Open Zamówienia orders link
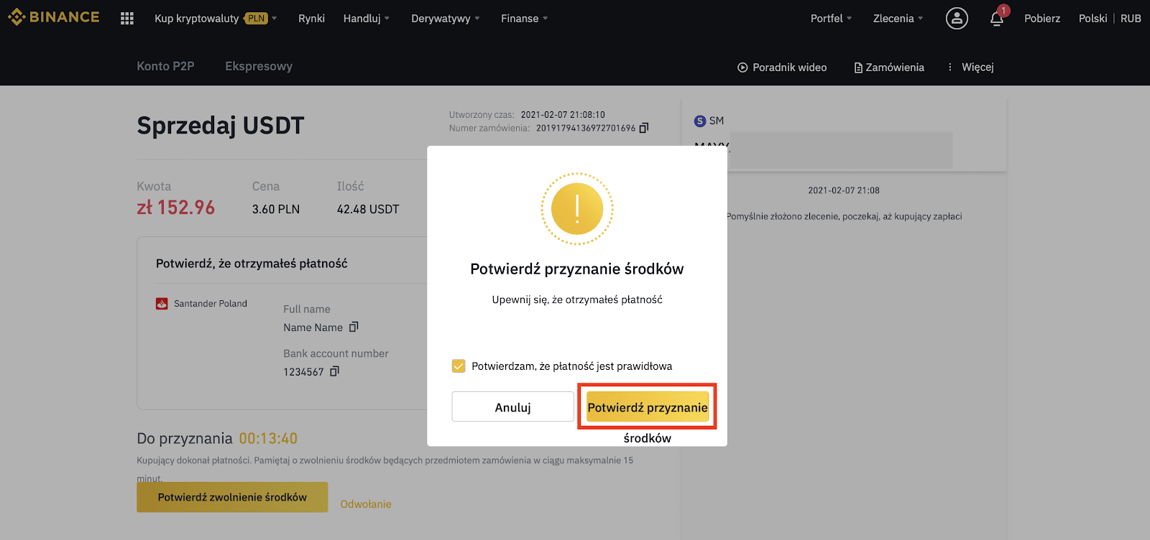Screen dimensions: 1150x540 [889, 67]
